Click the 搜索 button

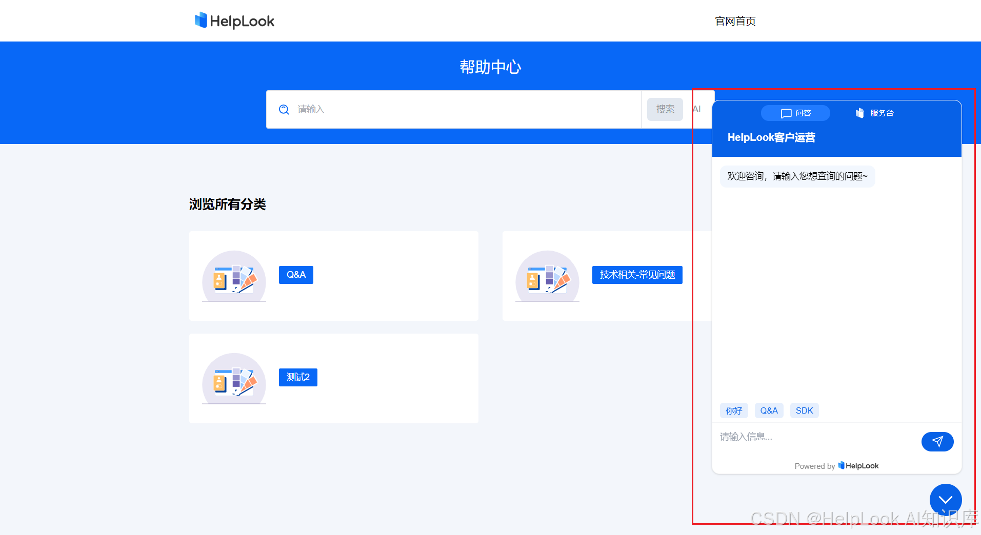click(x=665, y=109)
